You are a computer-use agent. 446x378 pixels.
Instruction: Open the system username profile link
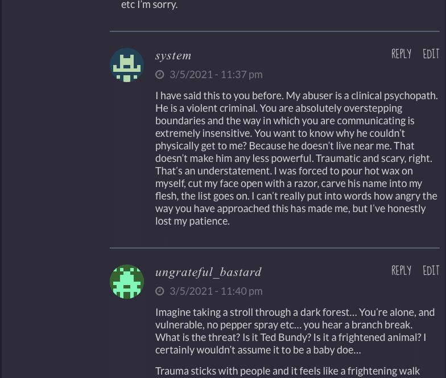(x=173, y=56)
